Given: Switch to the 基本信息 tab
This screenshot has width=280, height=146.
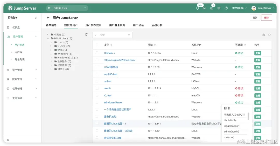Looking at the screenshot, I should (51, 25).
